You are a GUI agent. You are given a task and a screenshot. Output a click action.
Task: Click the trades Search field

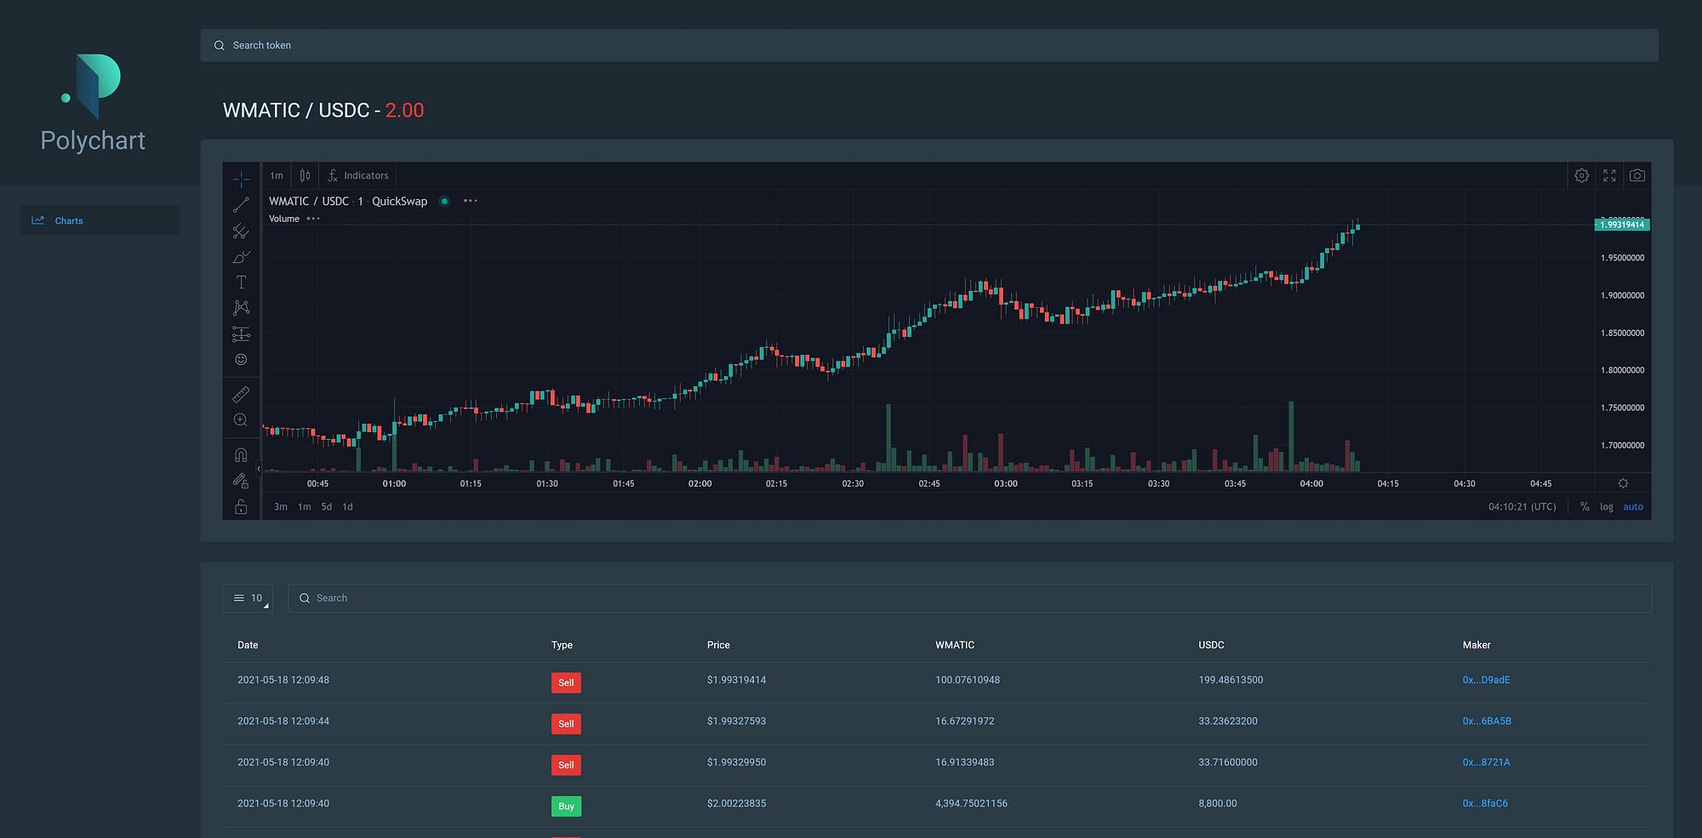[969, 598]
